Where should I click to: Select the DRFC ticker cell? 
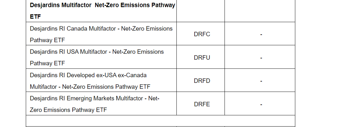pyautogui.click(x=202, y=34)
